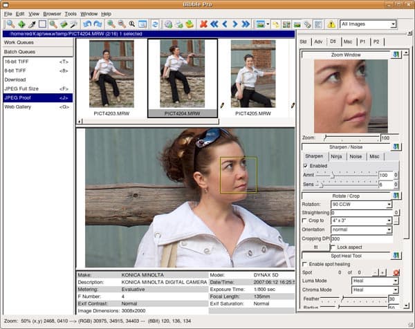Open the Tools menu
Viewport: 415px width, 329px height.
(x=71, y=14)
